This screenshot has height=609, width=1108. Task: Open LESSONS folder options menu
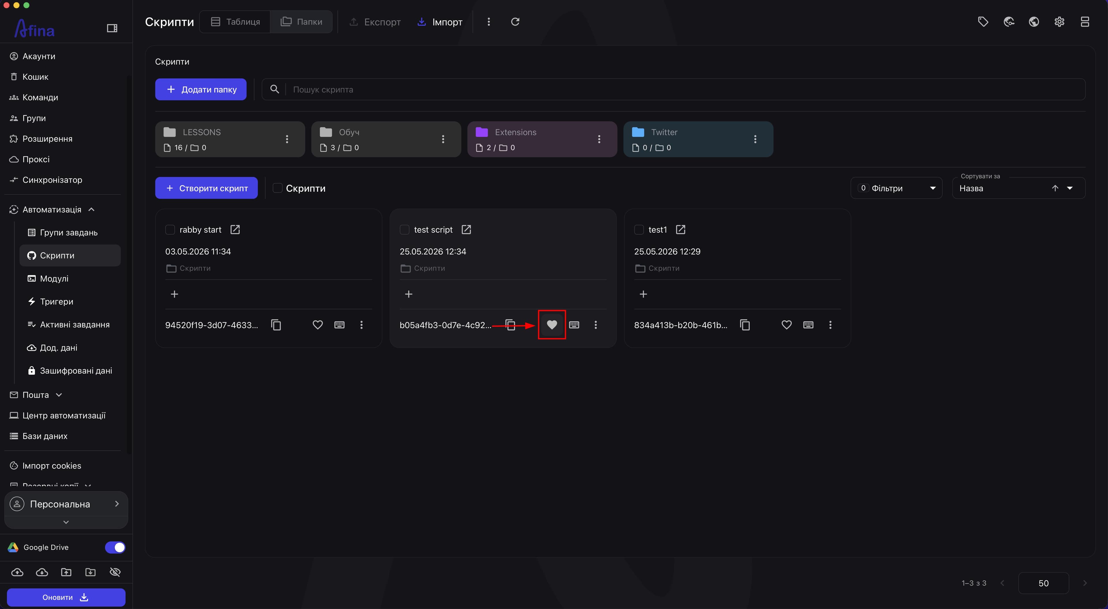pyautogui.click(x=287, y=139)
